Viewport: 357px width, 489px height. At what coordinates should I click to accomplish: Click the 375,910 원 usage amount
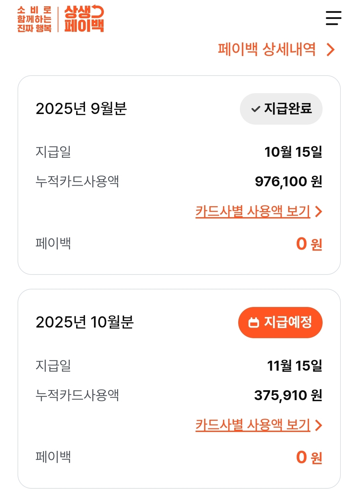288,395
